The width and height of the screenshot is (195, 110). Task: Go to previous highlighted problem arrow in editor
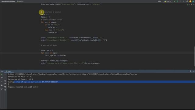tap(191, 5)
